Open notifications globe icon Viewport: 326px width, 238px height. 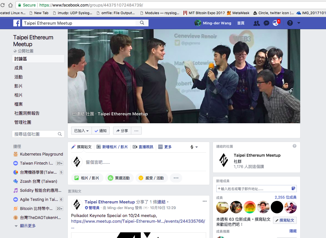(276, 23)
